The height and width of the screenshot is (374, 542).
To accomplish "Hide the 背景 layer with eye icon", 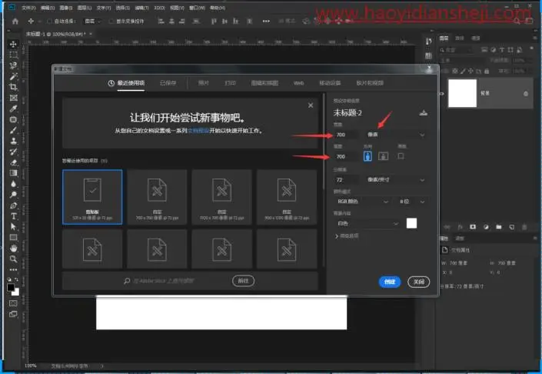I will (x=442, y=94).
